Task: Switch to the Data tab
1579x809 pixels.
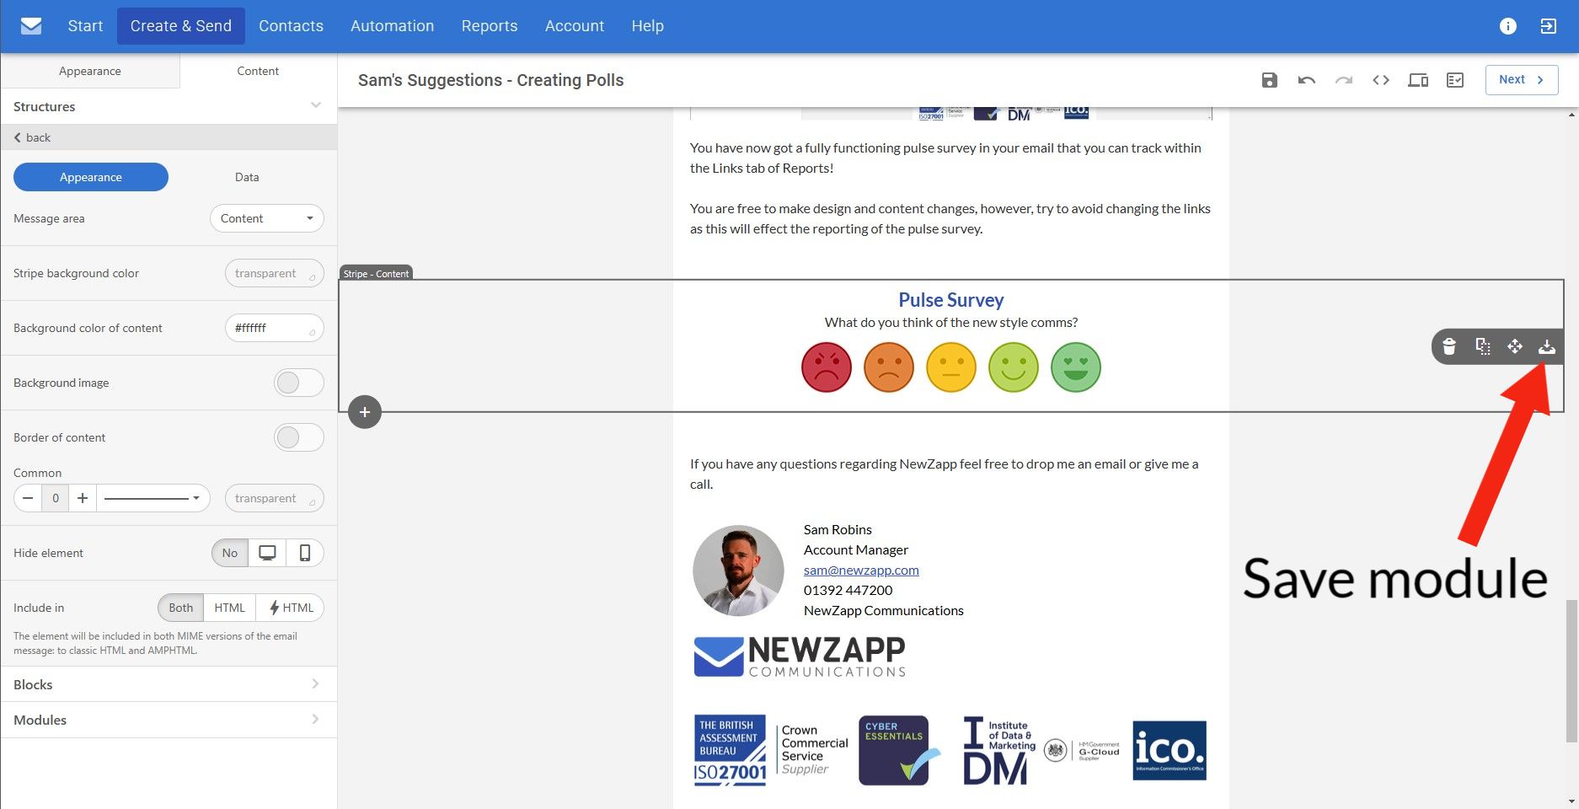Action: 247,177
